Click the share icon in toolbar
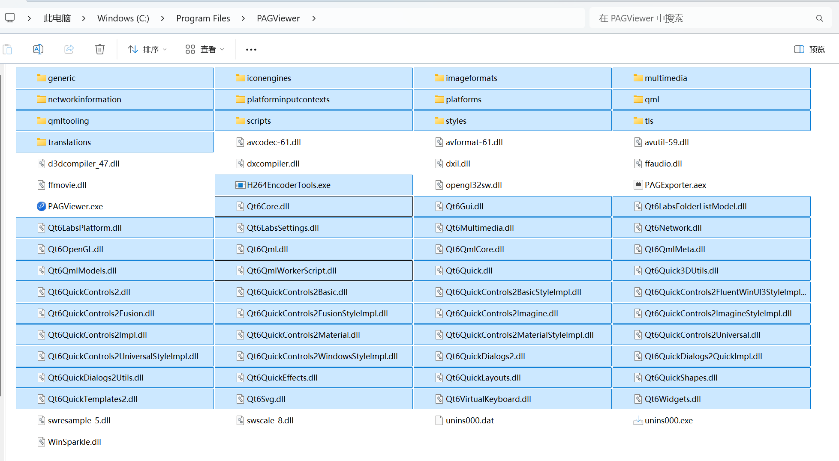Screen dimensions: 839x461 [69, 49]
